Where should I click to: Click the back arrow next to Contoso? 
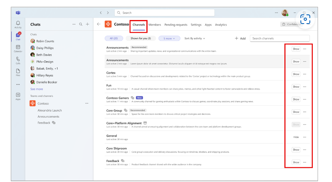[99, 24]
